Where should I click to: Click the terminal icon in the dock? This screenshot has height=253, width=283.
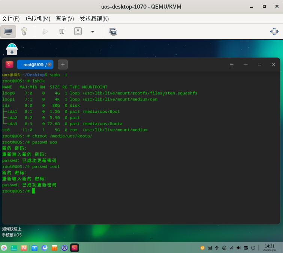tap(75, 248)
